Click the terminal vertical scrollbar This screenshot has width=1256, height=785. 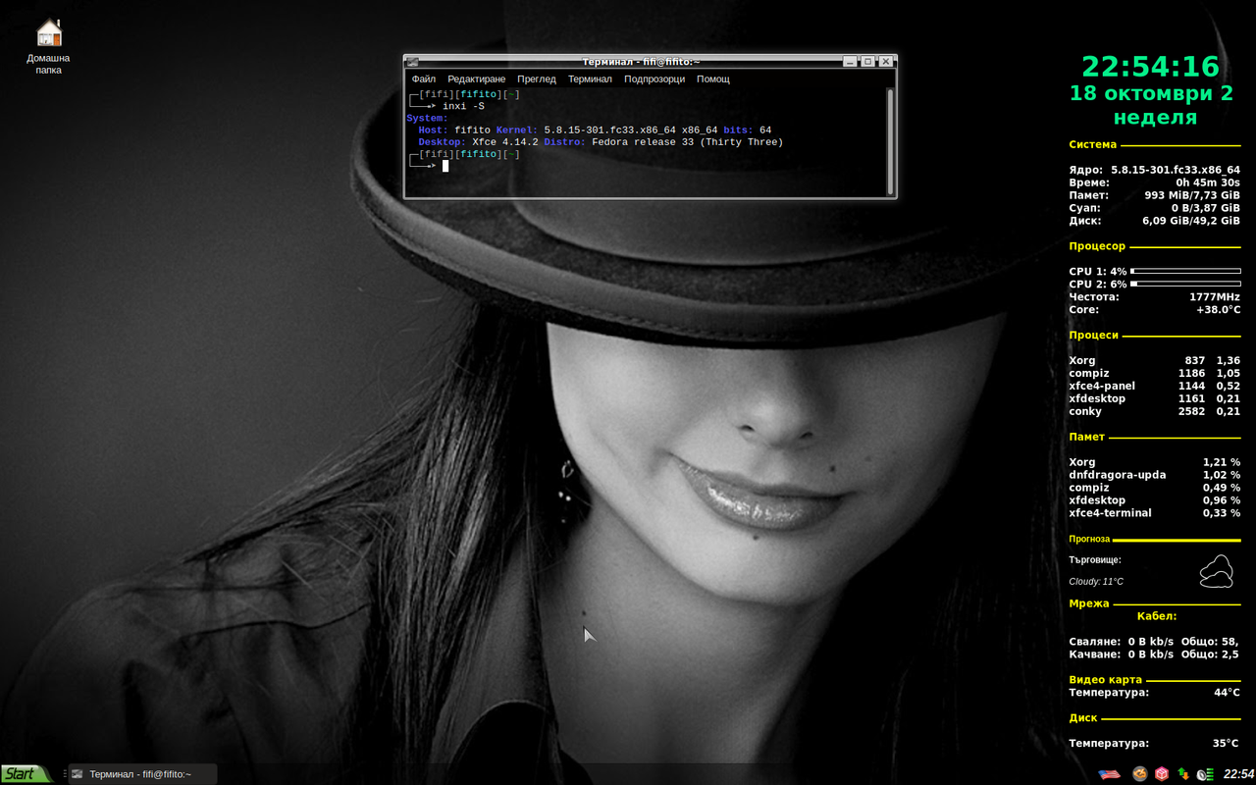pos(890,140)
